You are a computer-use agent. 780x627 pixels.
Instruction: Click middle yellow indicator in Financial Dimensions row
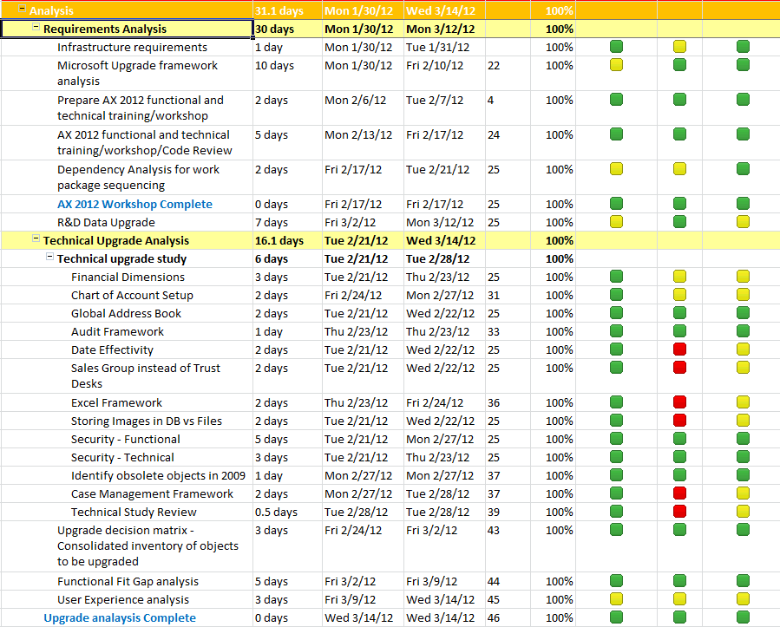tap(679, 277)
